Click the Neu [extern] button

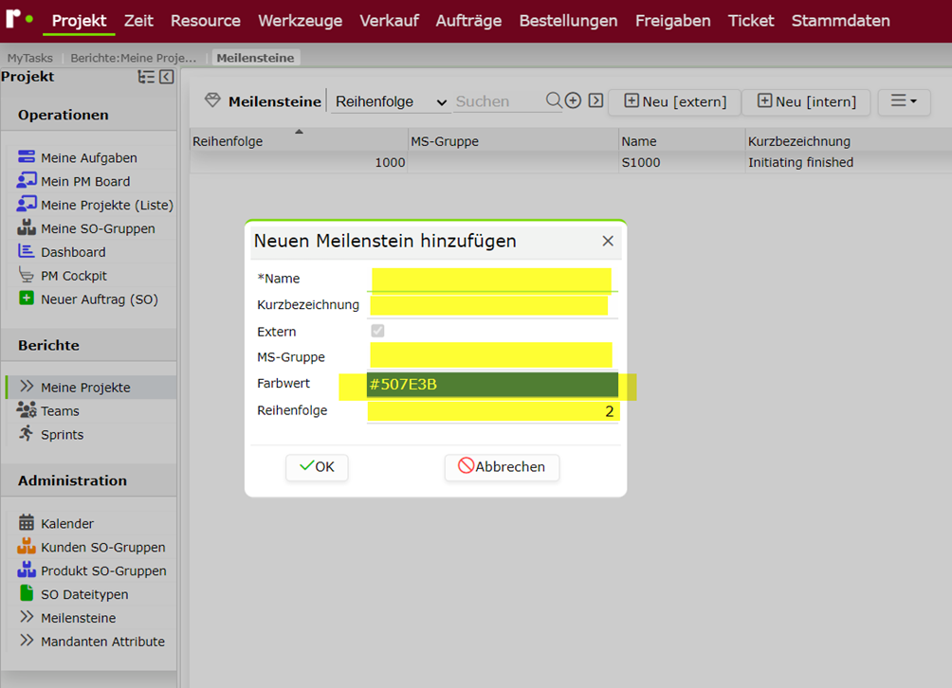[x=674, y=101]
